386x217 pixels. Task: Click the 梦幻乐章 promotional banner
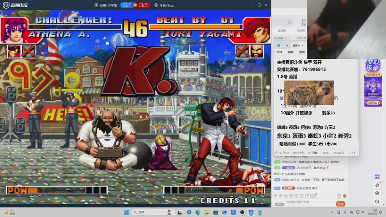pyautogui.click(x=373, y=82)
